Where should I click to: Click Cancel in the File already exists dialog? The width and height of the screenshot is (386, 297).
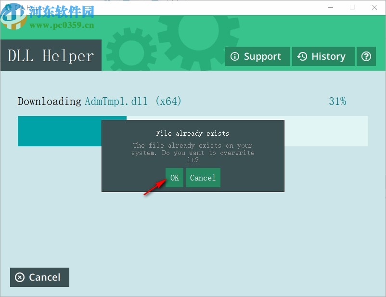(203, 178)
